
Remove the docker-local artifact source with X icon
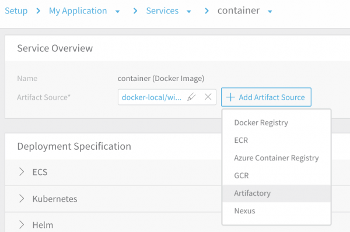[x=208, y=97]
